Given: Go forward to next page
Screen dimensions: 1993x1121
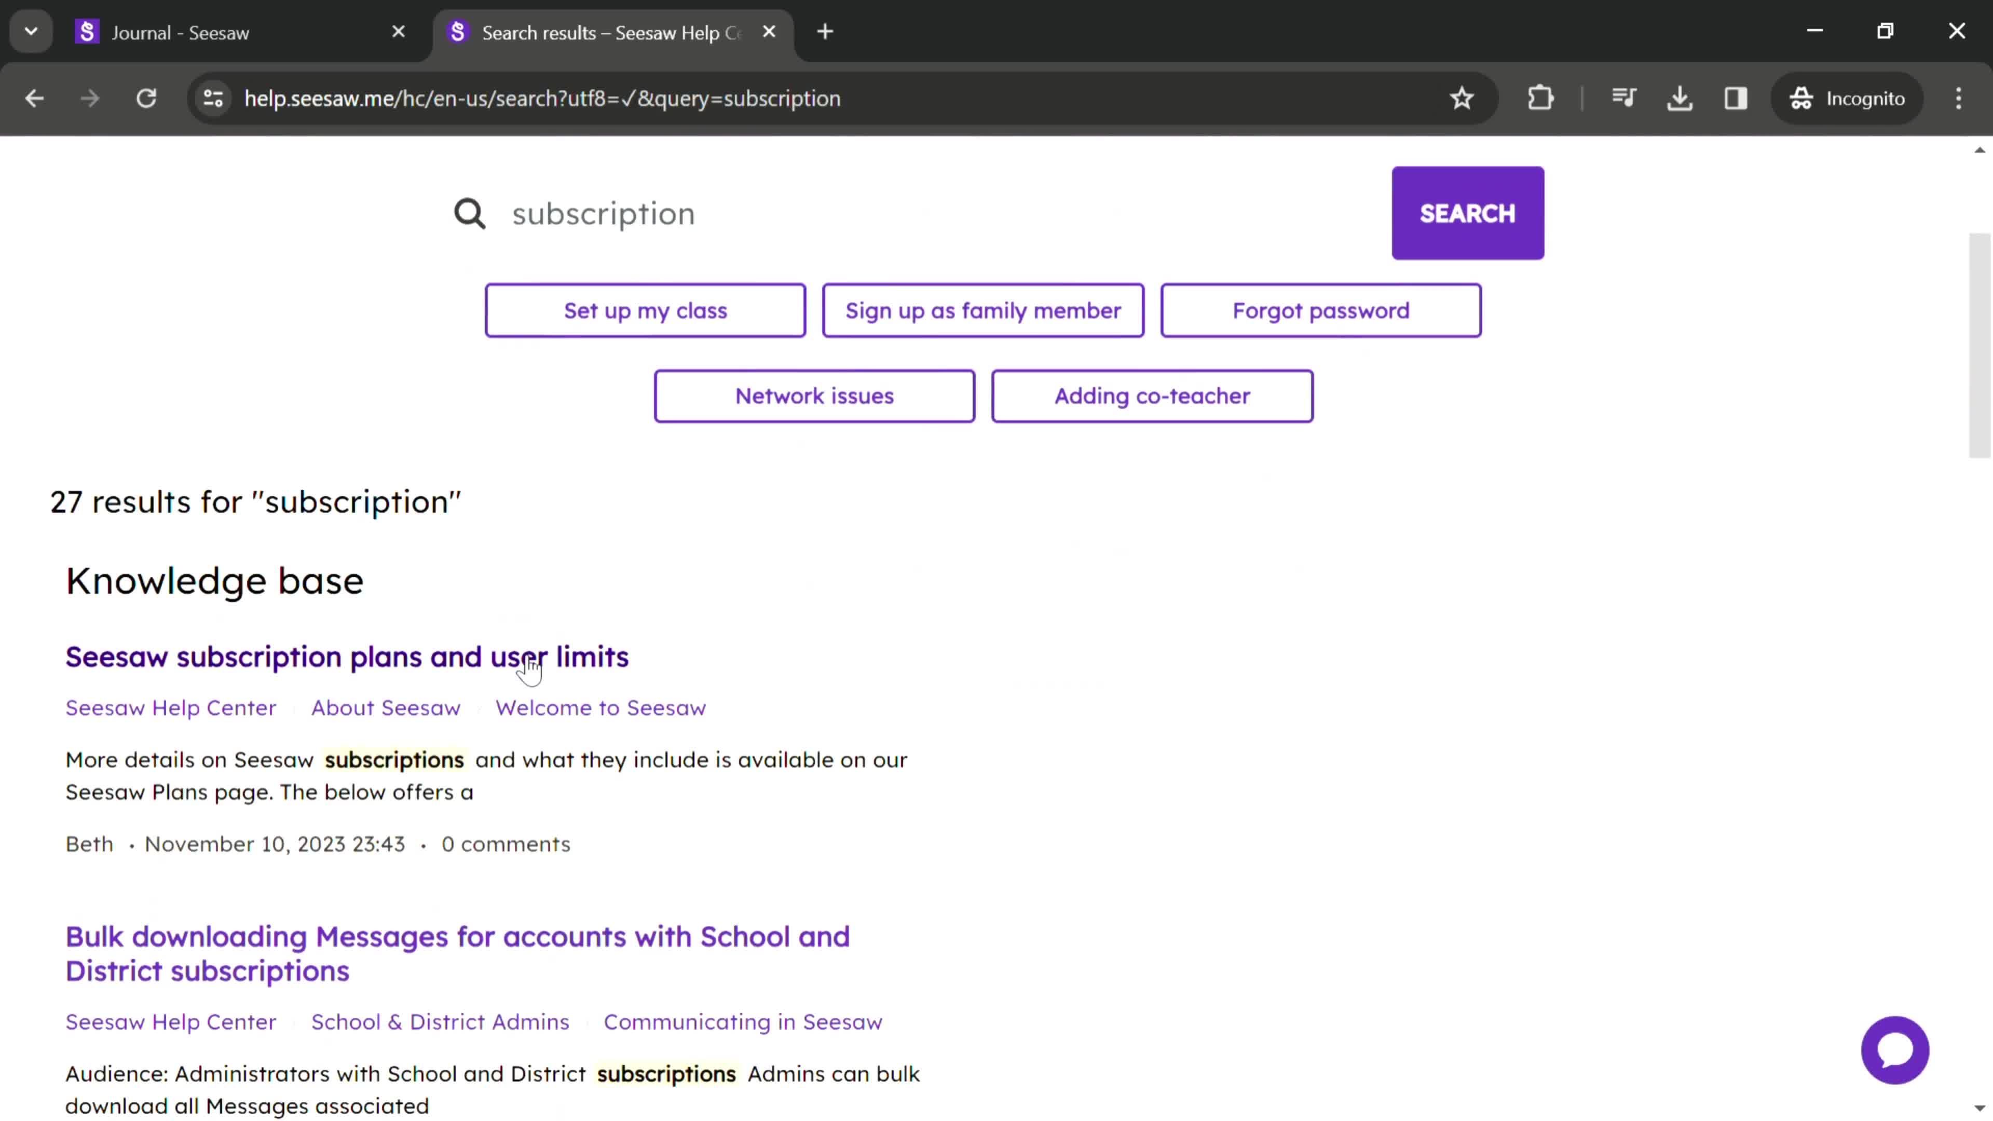Looking at the screenshot, I should [90, 98].
